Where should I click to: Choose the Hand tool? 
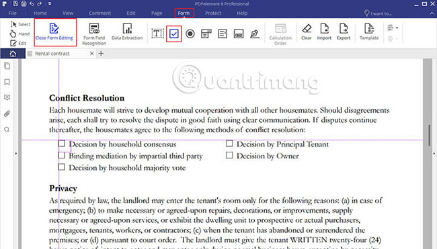20,34
